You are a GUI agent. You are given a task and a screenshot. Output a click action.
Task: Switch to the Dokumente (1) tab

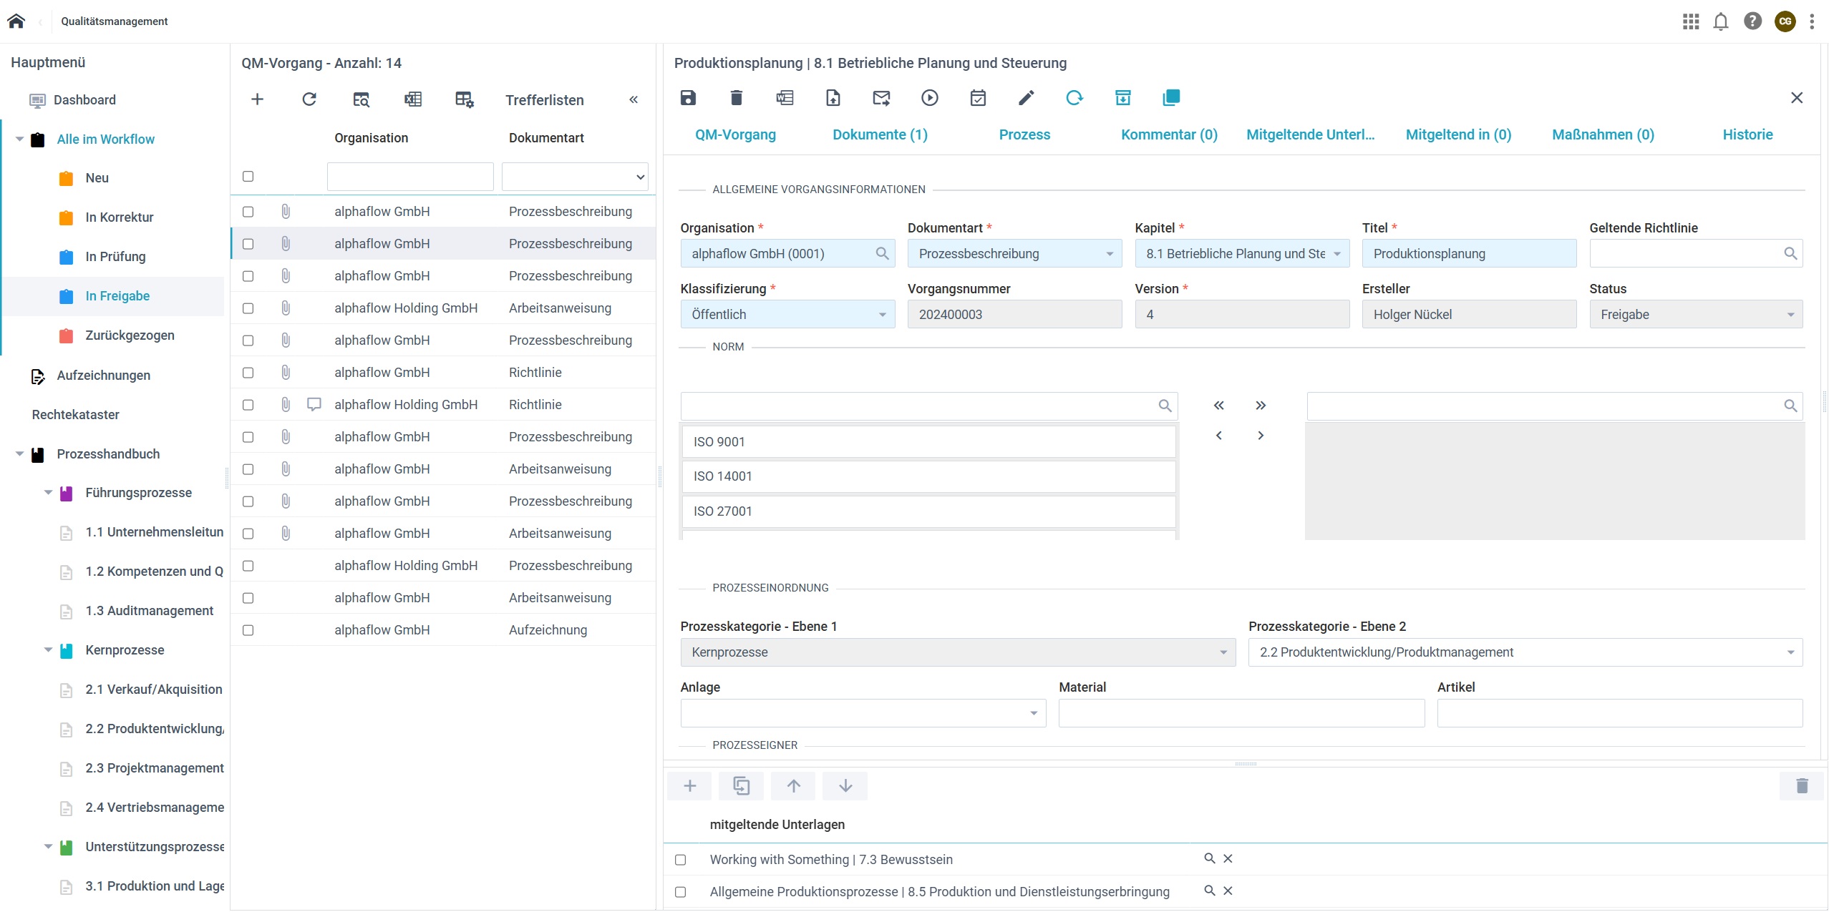click(x=880, y=134)
